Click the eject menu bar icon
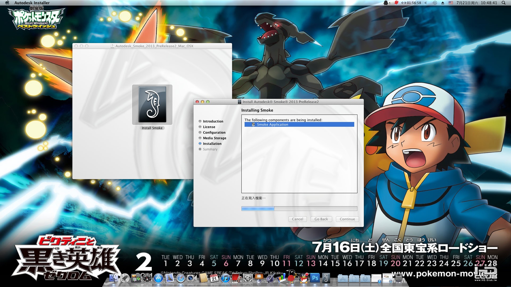Image resolution: width=511 pixels, height=287 pixels. (x=443, y=3)
